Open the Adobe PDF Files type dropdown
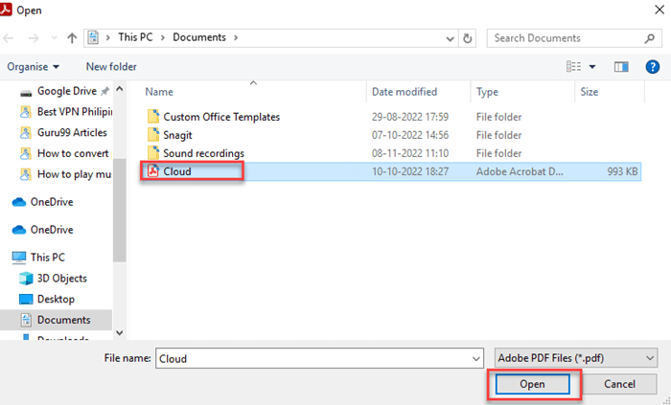Image resolution: width=671 pixels, height=405 pixels. pos(575,358)
